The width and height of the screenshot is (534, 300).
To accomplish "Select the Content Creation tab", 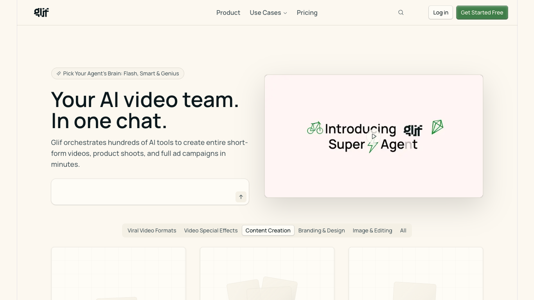I will [268, 230].
